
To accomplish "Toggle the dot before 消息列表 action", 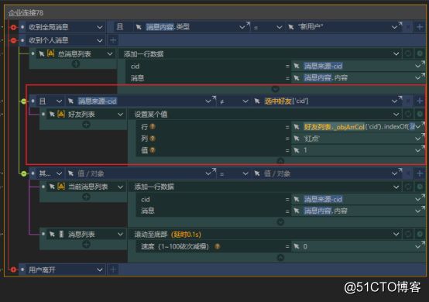I will point(43,234).
